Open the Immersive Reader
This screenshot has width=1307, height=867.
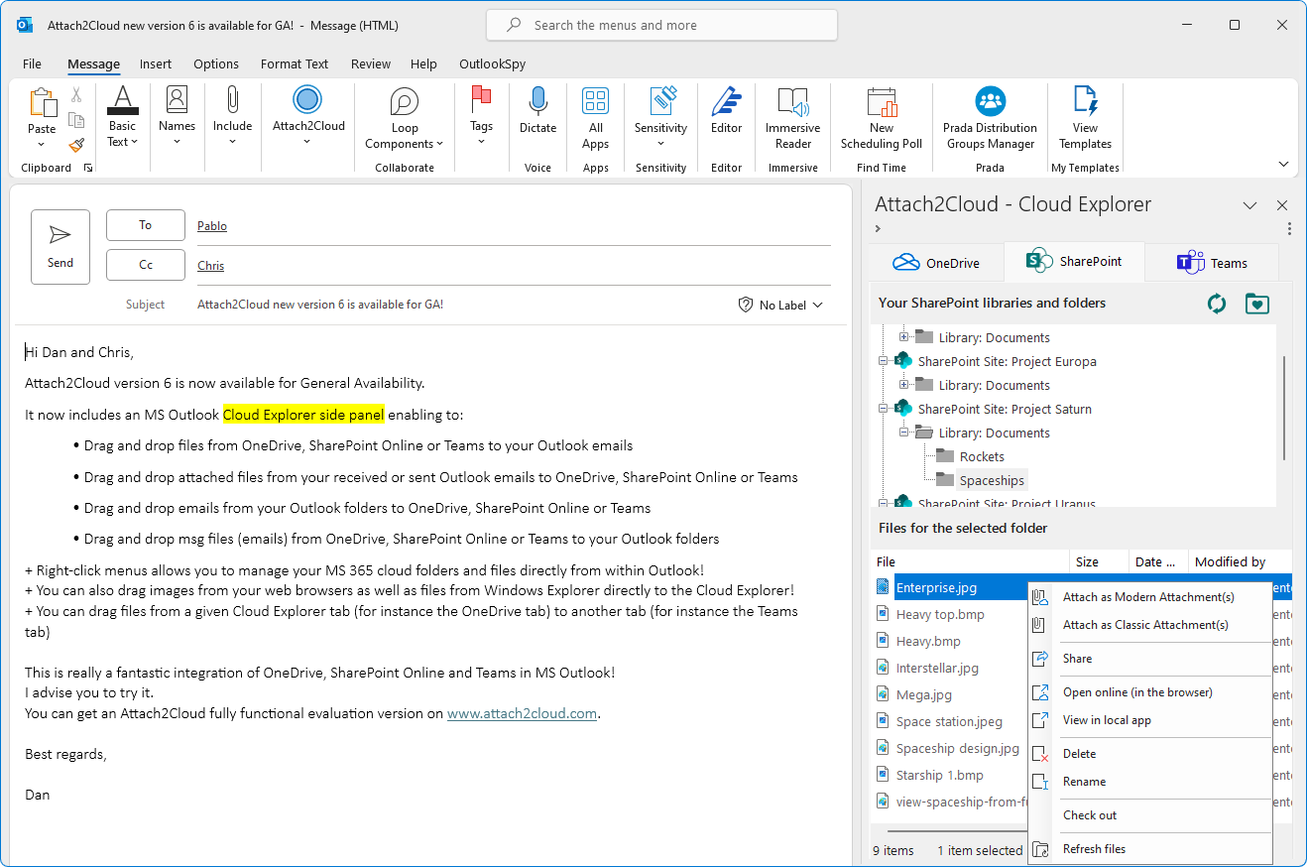(x=792, y=102)
